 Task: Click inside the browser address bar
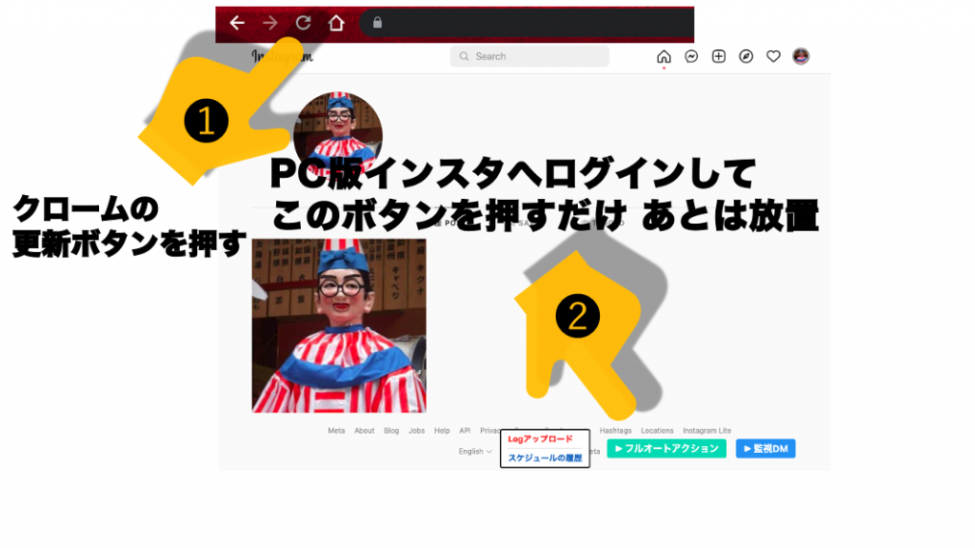[526, 23]
